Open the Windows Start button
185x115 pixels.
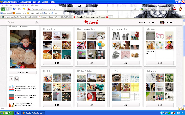coord(7,113)
